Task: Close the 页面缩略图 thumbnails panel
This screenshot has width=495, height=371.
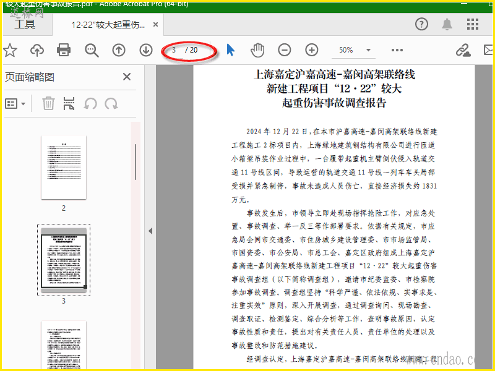Action: (127, 77)
